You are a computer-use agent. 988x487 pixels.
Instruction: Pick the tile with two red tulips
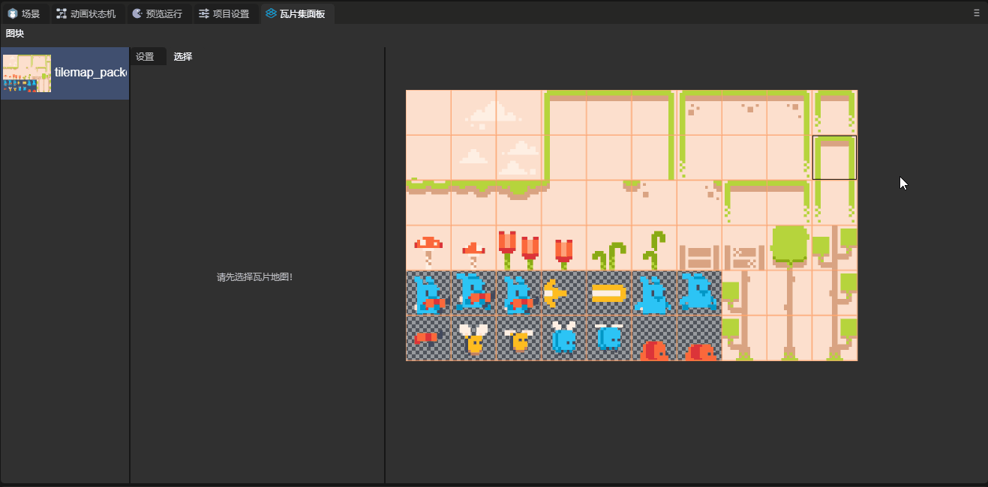pyautogui.click(x=518, y=248)
